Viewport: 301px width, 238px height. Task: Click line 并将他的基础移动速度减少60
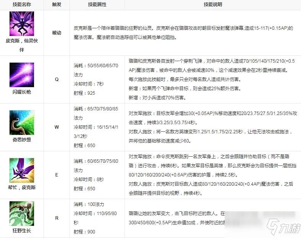[x=160, y=141]
